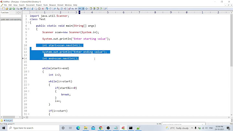
Task: Click the Open file folder icon
Action: click(x=7, y=9)
